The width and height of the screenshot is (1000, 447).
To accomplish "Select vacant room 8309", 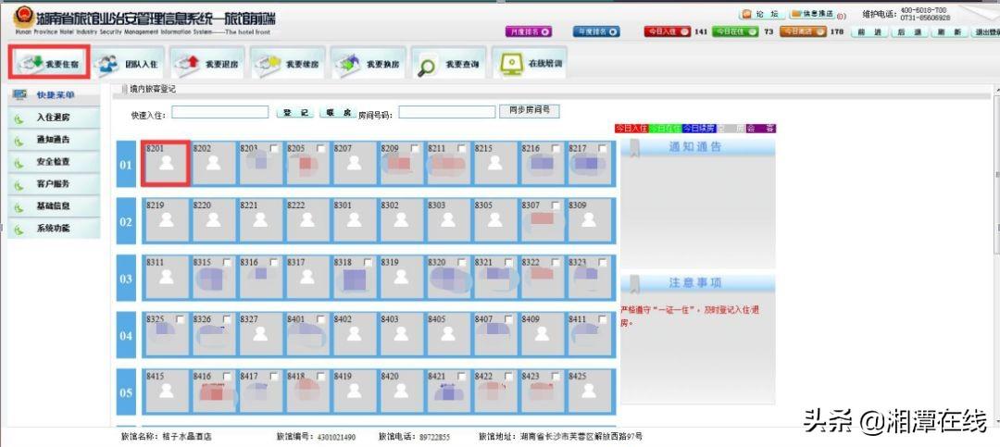I will click(589, 220).
